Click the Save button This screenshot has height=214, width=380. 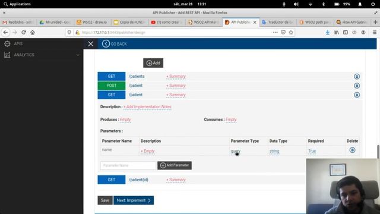105,200
